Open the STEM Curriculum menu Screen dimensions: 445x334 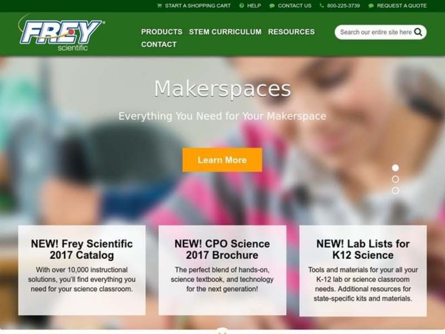click(x=225, y=32)
